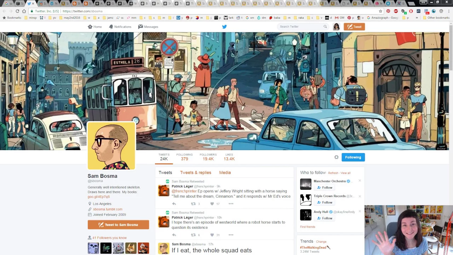Like the westworld robot horse tweet
Image resolution: width=453 pixels, height=255 pixels.
point(212,235)
